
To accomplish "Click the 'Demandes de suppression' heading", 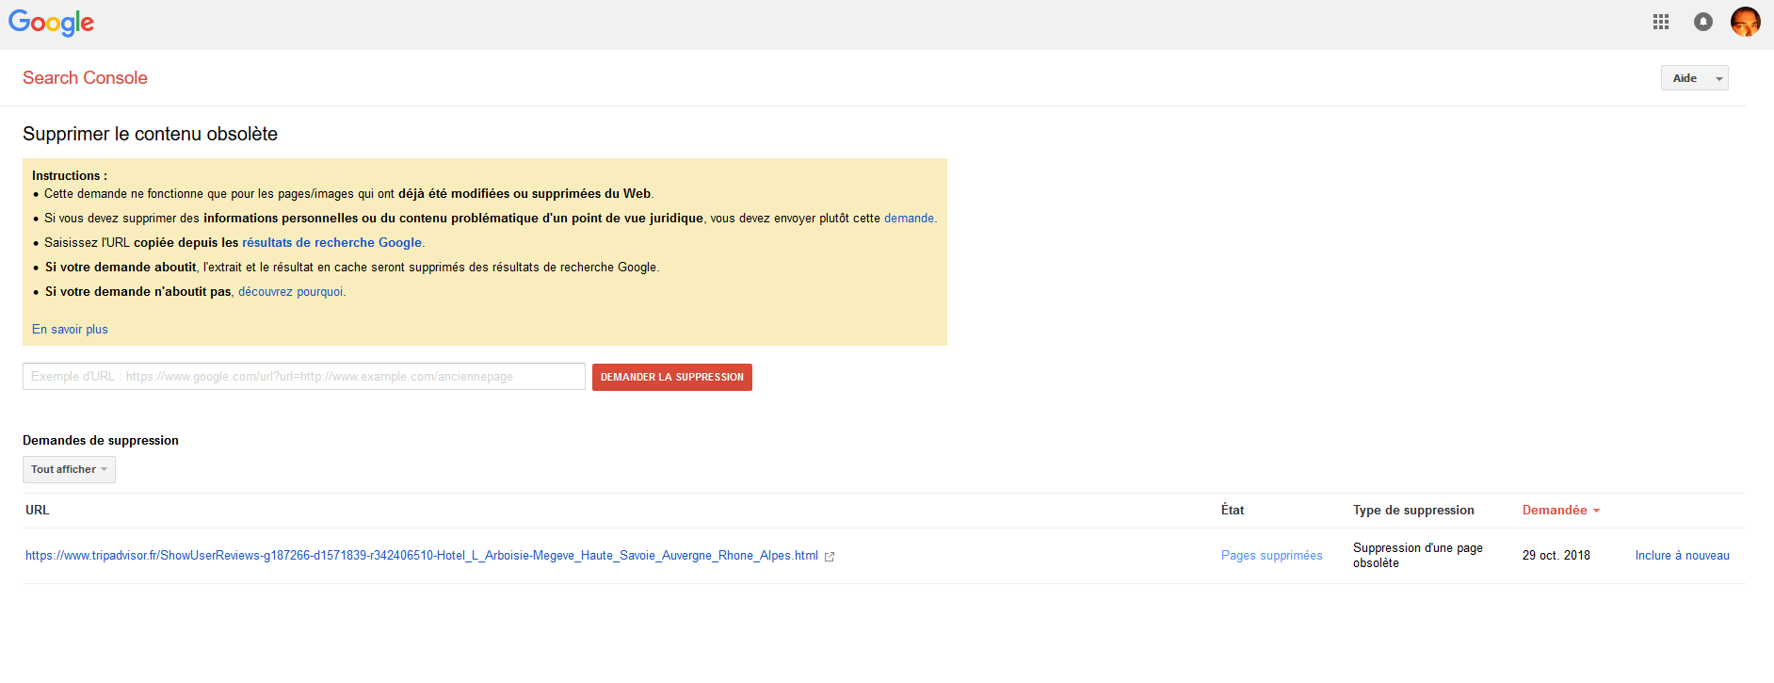I will 101,440.
